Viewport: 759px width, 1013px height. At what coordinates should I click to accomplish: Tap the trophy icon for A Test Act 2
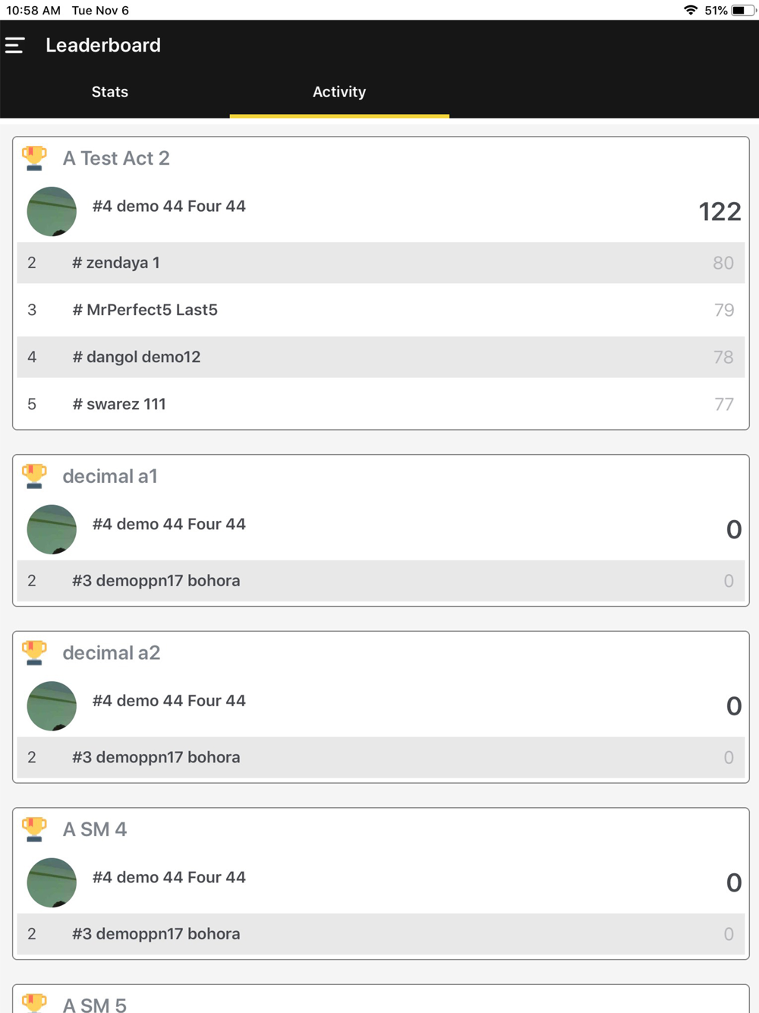[x=34, y=158]
